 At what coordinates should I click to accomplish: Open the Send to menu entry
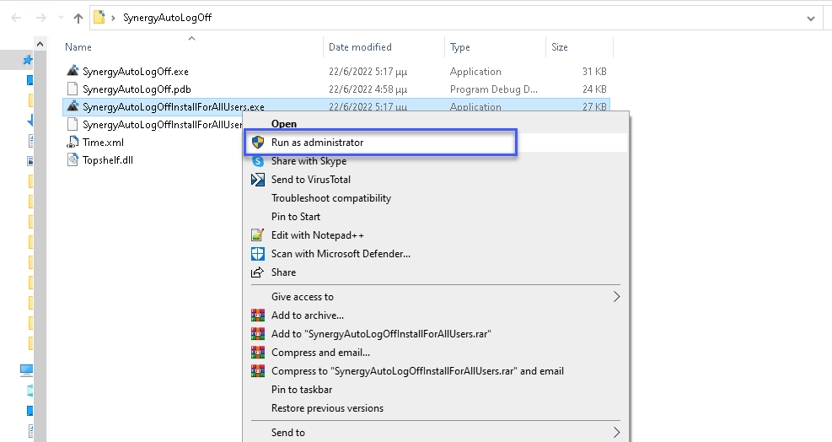coord(288,433)
